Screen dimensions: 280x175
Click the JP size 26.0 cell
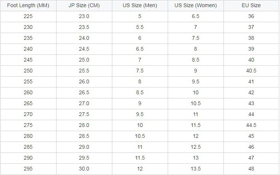point(84,82)
